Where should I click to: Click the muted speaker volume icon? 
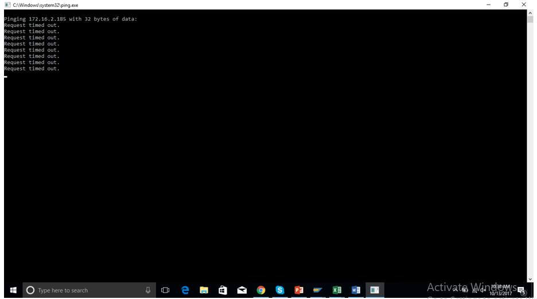coord(483,290)
